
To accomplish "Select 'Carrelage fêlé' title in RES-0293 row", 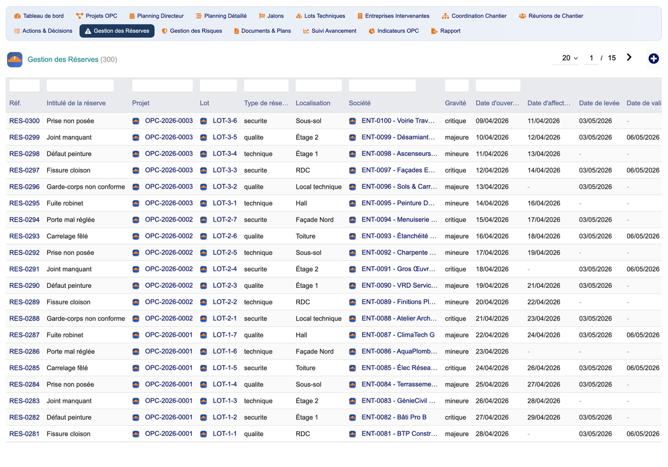I will coord(67,236).
